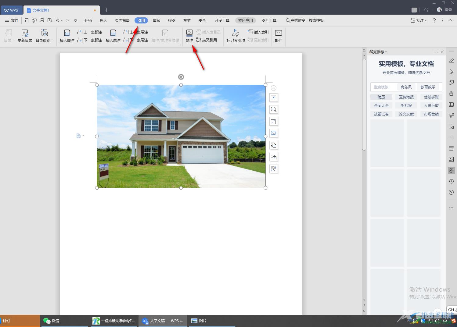Click Update Table of Contents (更新目录)
The width and height of the screenshot is (457, 327).
(25, 36)
